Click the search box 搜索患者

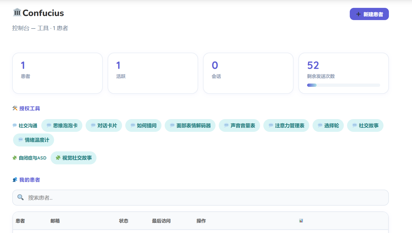pos(201,198)
